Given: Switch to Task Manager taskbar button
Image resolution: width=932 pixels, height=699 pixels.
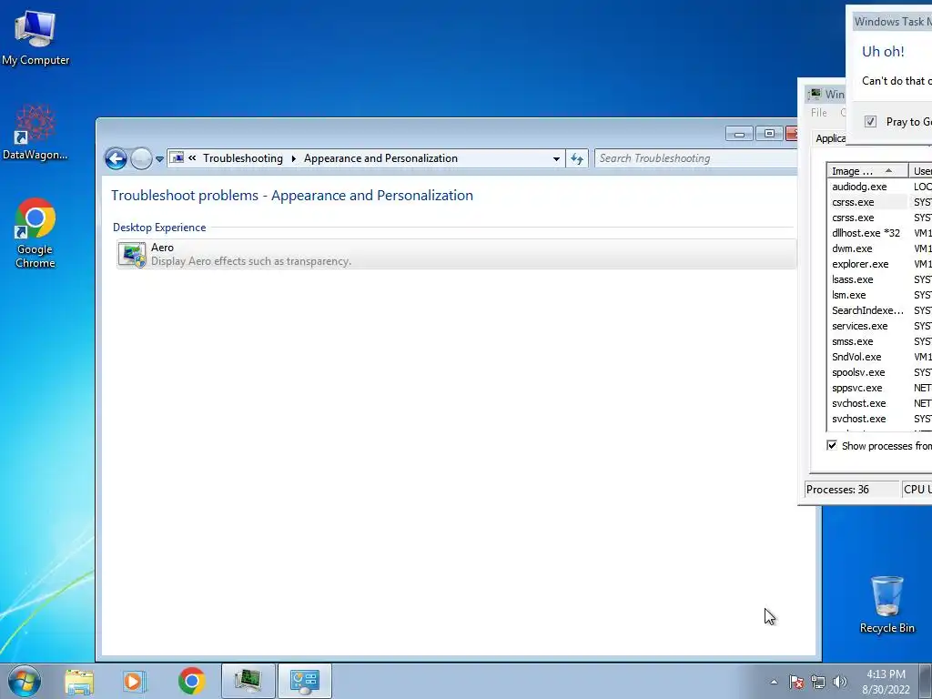Looking at the screenshot, I should pyautogui.click(x=248, y=681).
